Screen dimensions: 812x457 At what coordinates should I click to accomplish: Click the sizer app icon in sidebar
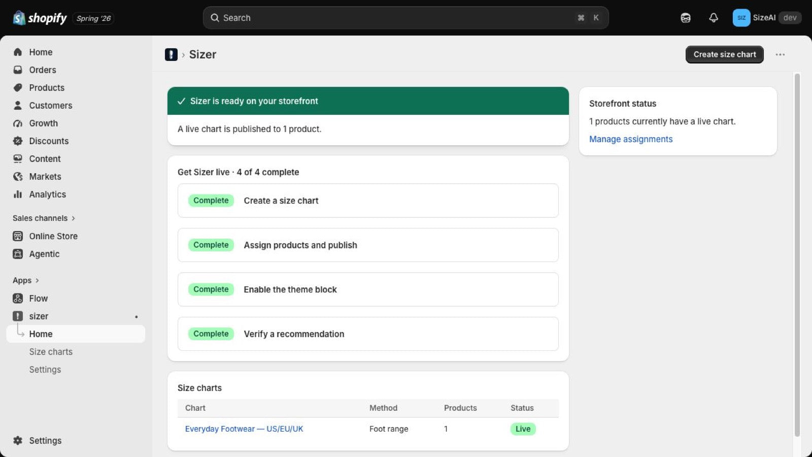point(18,316)
